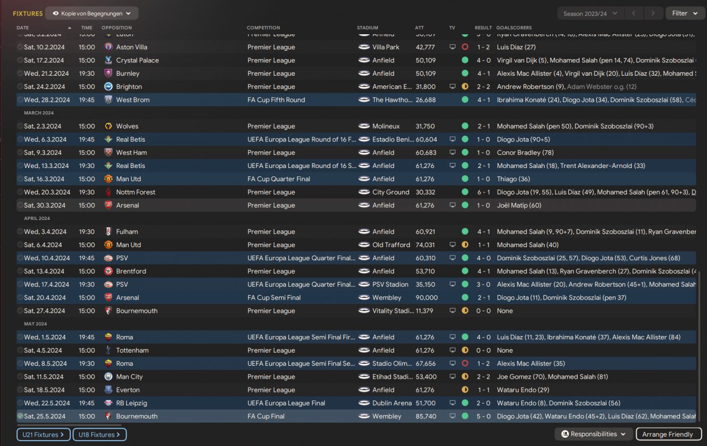The width and height of the screenshot is (707, 446).
Task: Click the TV icon in the West Ham row
Action: pos(453,153)
